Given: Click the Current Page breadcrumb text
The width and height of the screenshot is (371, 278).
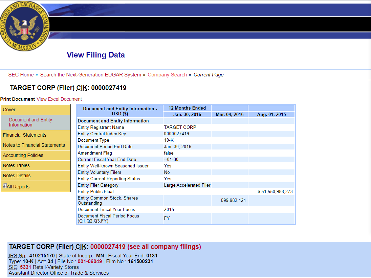Looking at the screenshot, I should point(209,75).
